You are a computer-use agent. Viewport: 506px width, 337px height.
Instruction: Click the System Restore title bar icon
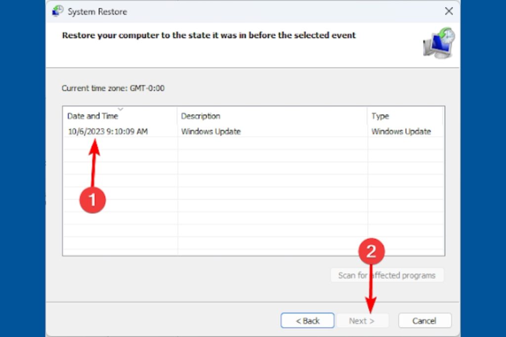[58, 11]
